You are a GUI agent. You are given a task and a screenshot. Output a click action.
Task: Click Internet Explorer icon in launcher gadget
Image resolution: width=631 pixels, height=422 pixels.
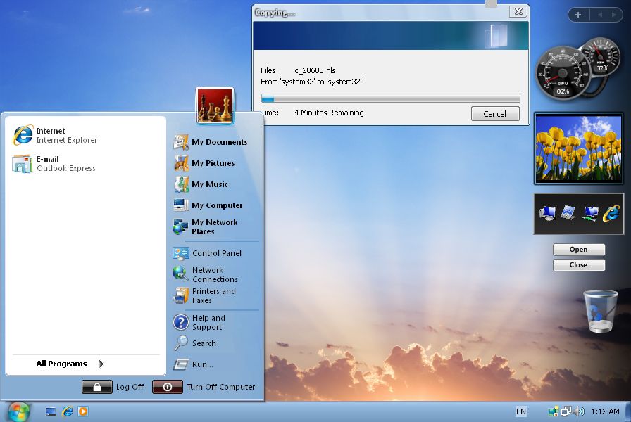611,213
